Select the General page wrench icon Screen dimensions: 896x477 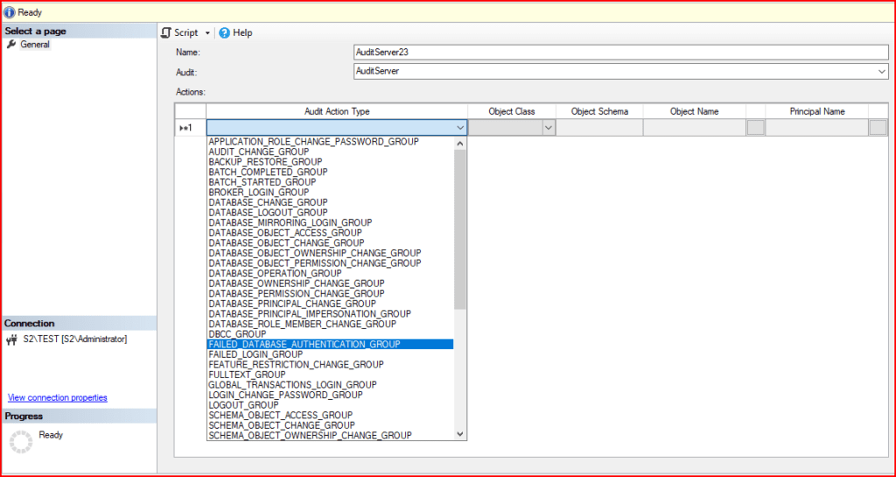11,45
